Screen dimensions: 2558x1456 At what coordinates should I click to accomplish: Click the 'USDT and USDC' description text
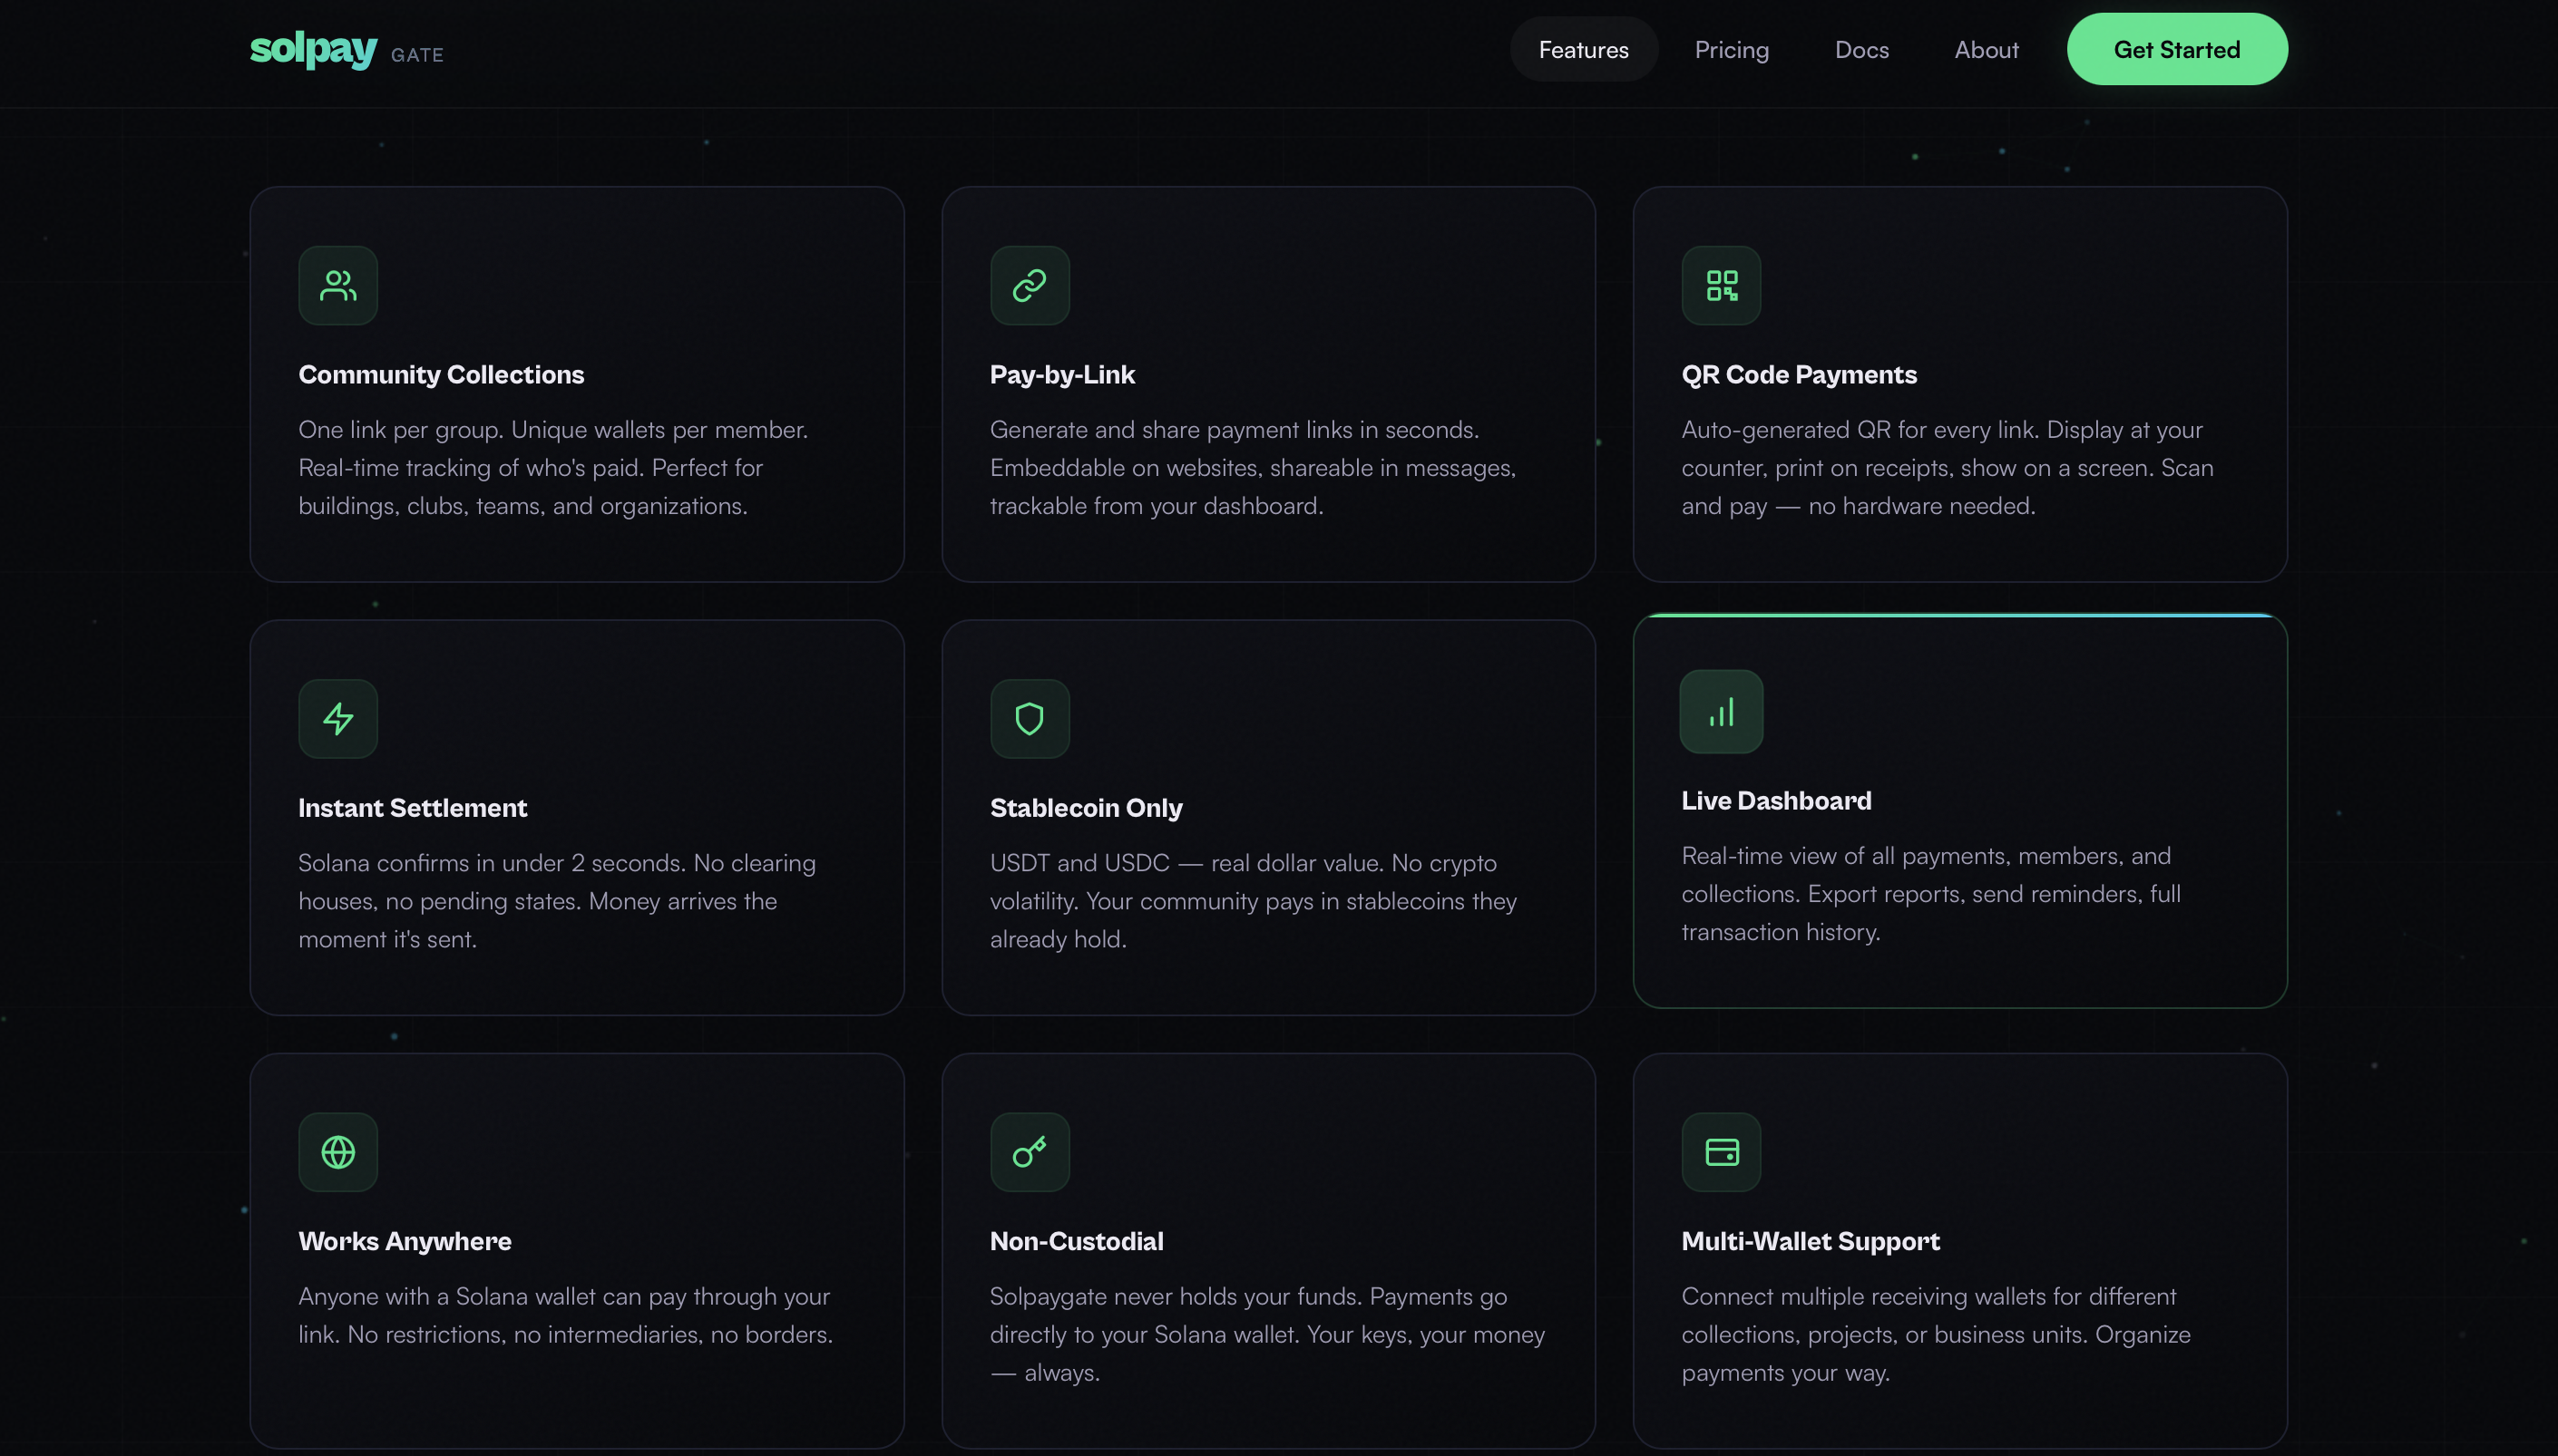[x=1253, y=901]
